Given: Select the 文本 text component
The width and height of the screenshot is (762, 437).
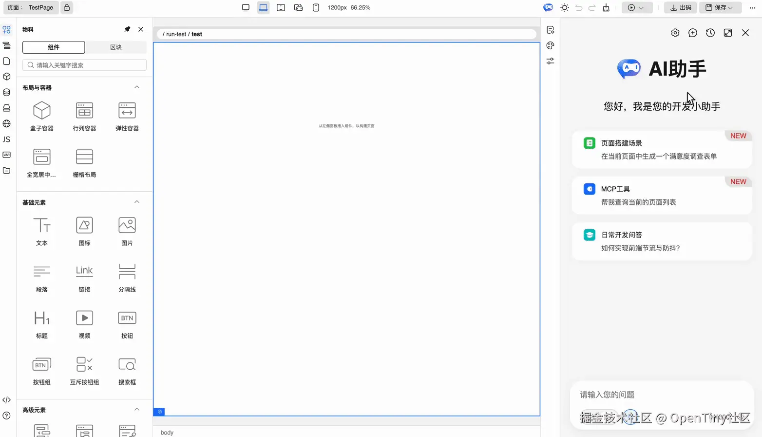Looking at the screenshot, I should (42, 231).
